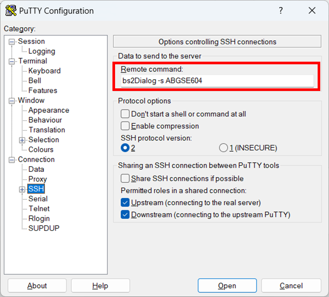
Task: Enable 'Don't start a shell or command'
Action: click(x=125, y=114)
